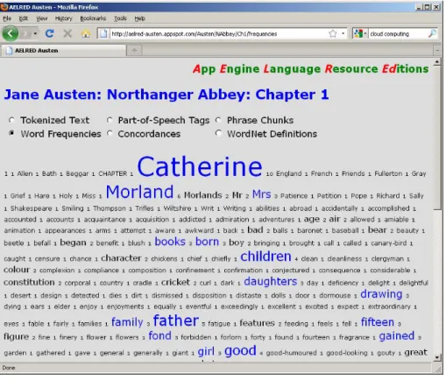
Task: Click the word character
Action: [x=121, y=258]
